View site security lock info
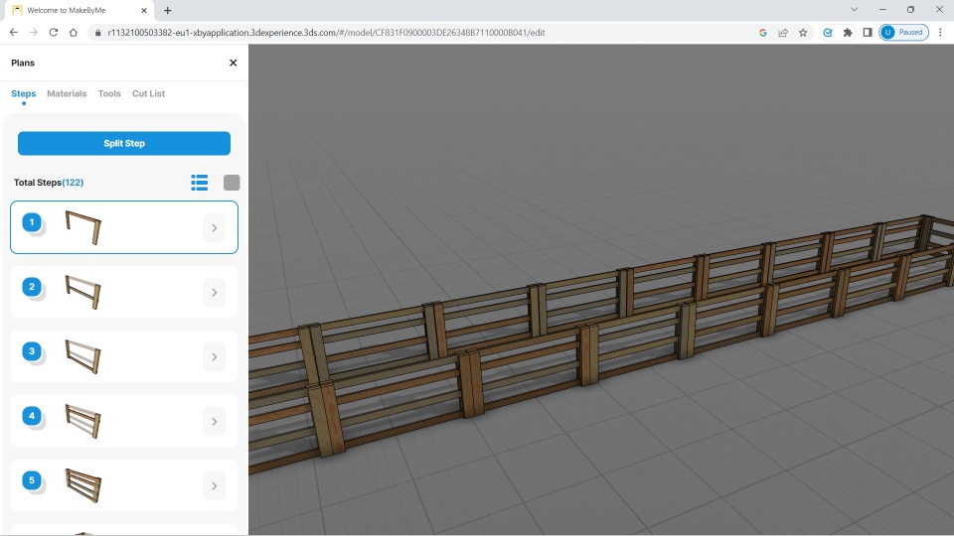The height and width of the screenshot is (536, 954). pos(97,32)
